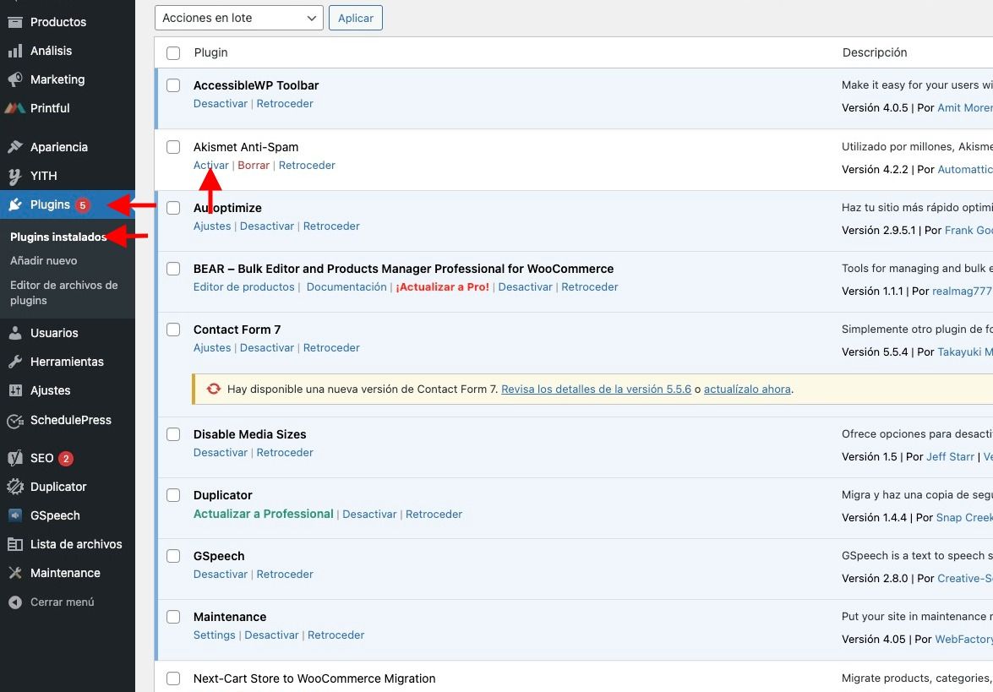Select Añadir nuevo submenu item

(x=44, y=261)
